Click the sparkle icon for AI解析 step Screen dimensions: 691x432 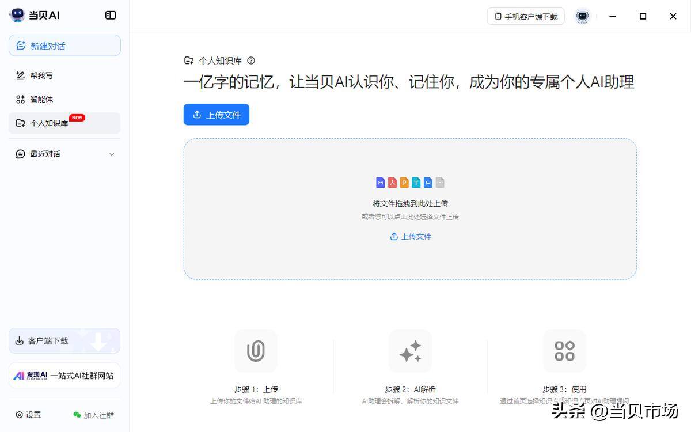(410, 351)
